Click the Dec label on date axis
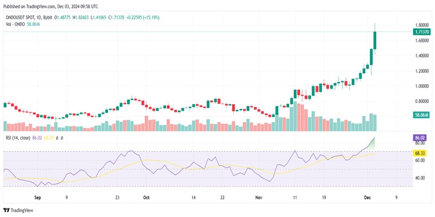The height and width of the screenshot is (217, 435). [368, 197]
